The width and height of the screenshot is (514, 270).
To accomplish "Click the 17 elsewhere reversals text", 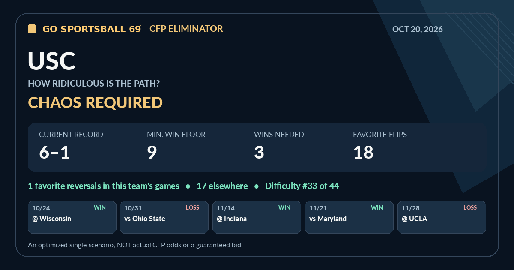I will coord(222,186).
